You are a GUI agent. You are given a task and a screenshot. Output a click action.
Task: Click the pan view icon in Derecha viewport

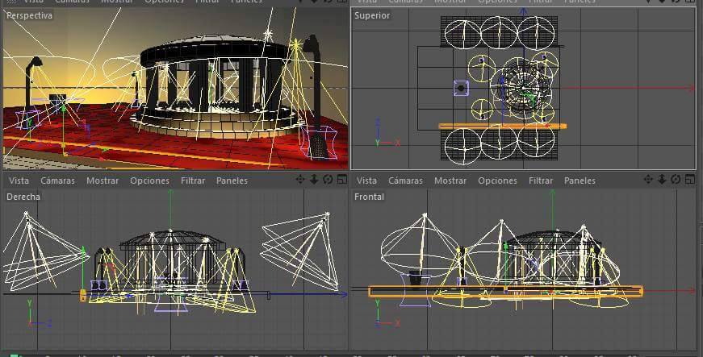301,181
